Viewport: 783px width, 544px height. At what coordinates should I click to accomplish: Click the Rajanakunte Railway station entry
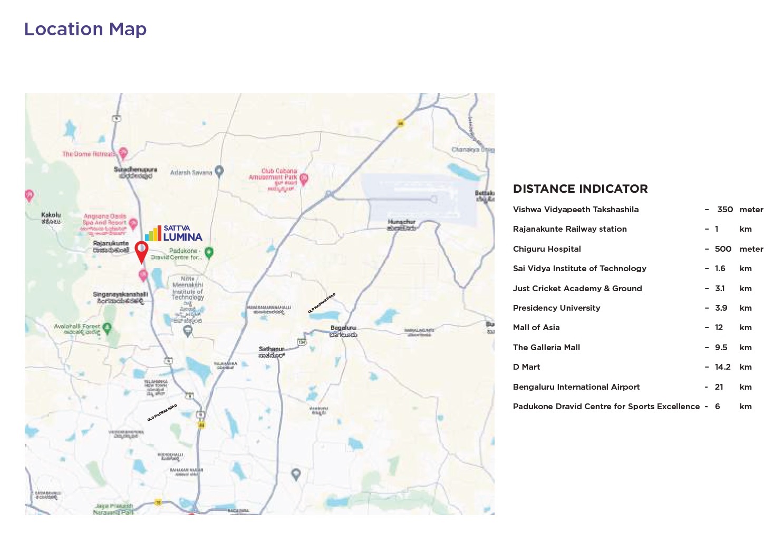tap(569, 229)
